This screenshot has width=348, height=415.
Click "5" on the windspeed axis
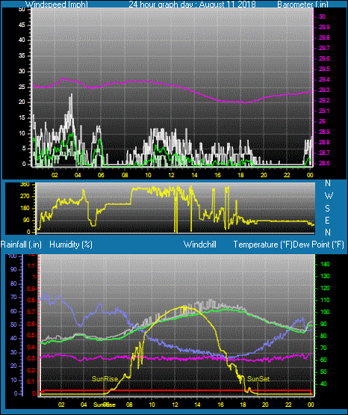[x=24, y=149]
